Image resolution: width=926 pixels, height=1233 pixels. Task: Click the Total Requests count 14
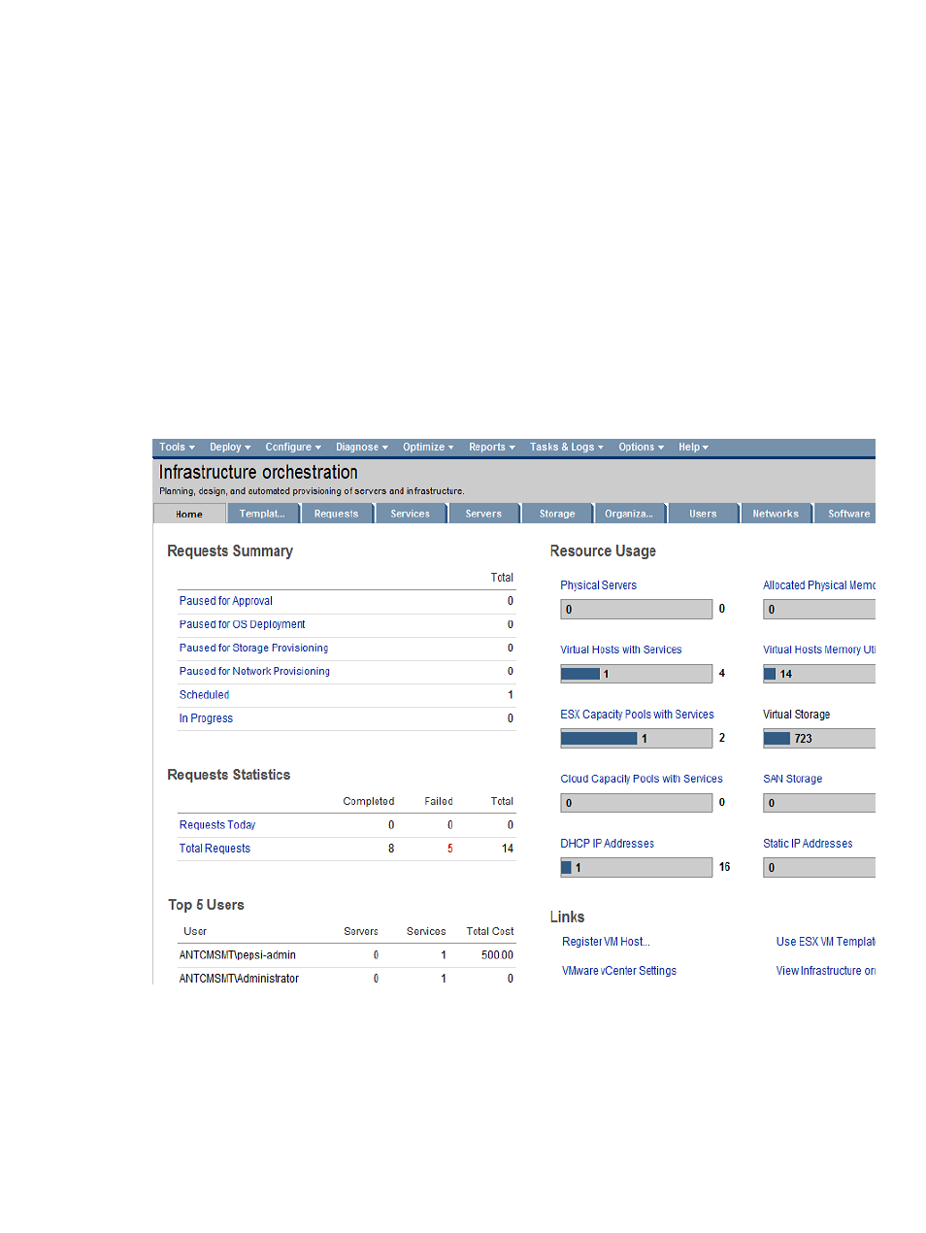click(x=508, y=849)
